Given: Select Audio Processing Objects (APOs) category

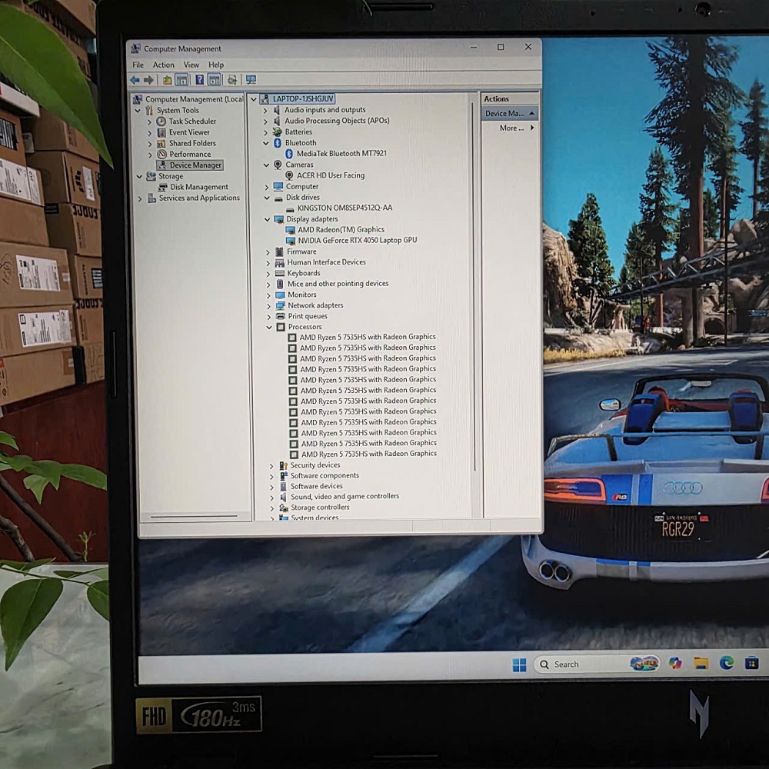Looking at the screenshot, I should tap(337, 121).
